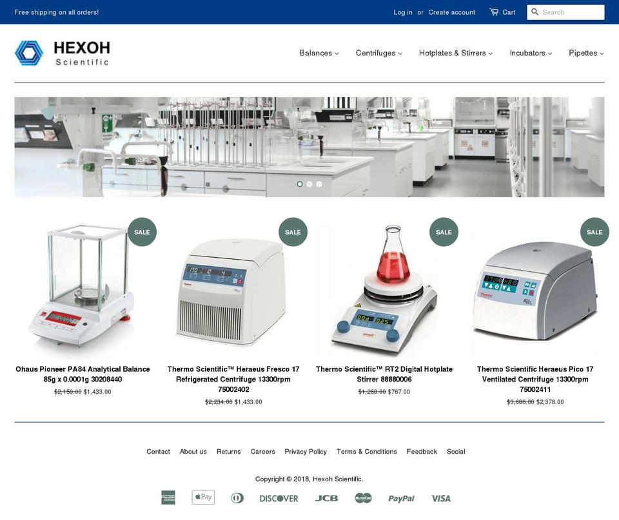
Task: Click the laboratory slideshow banner image
Action: click(309, 147)
